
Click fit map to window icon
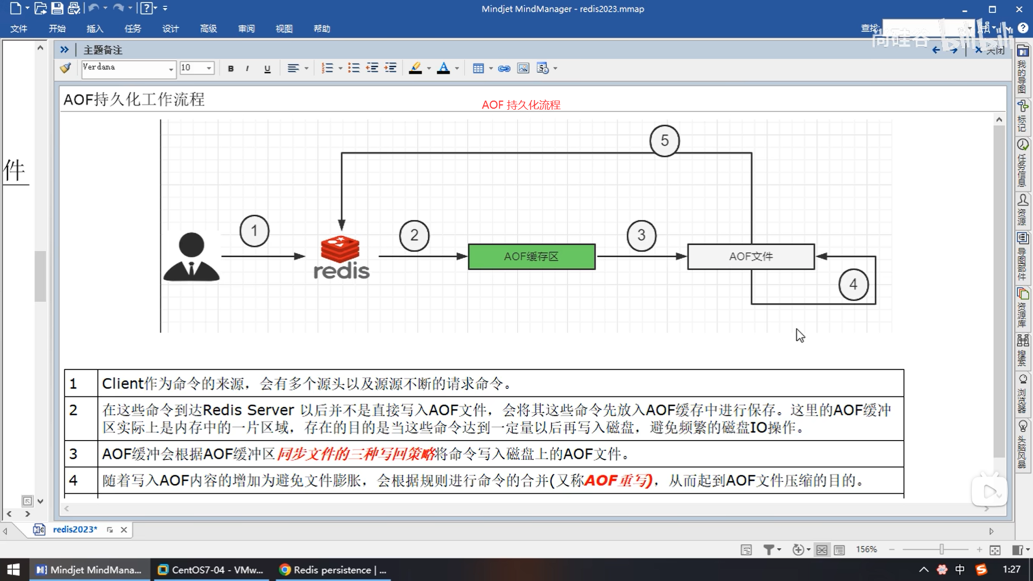pos(995,549)
